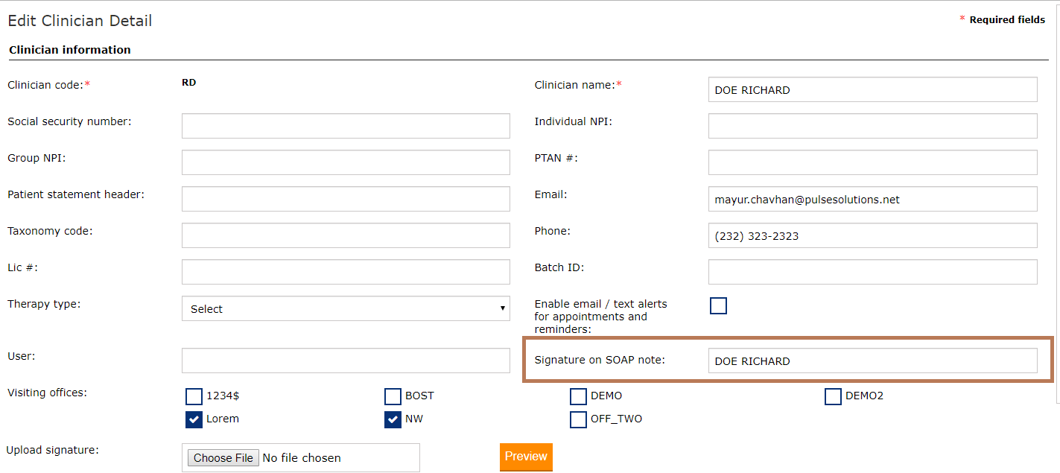Click the Phone number field
The width and height of the screenshot is (1060, 473).
point(872,235)
